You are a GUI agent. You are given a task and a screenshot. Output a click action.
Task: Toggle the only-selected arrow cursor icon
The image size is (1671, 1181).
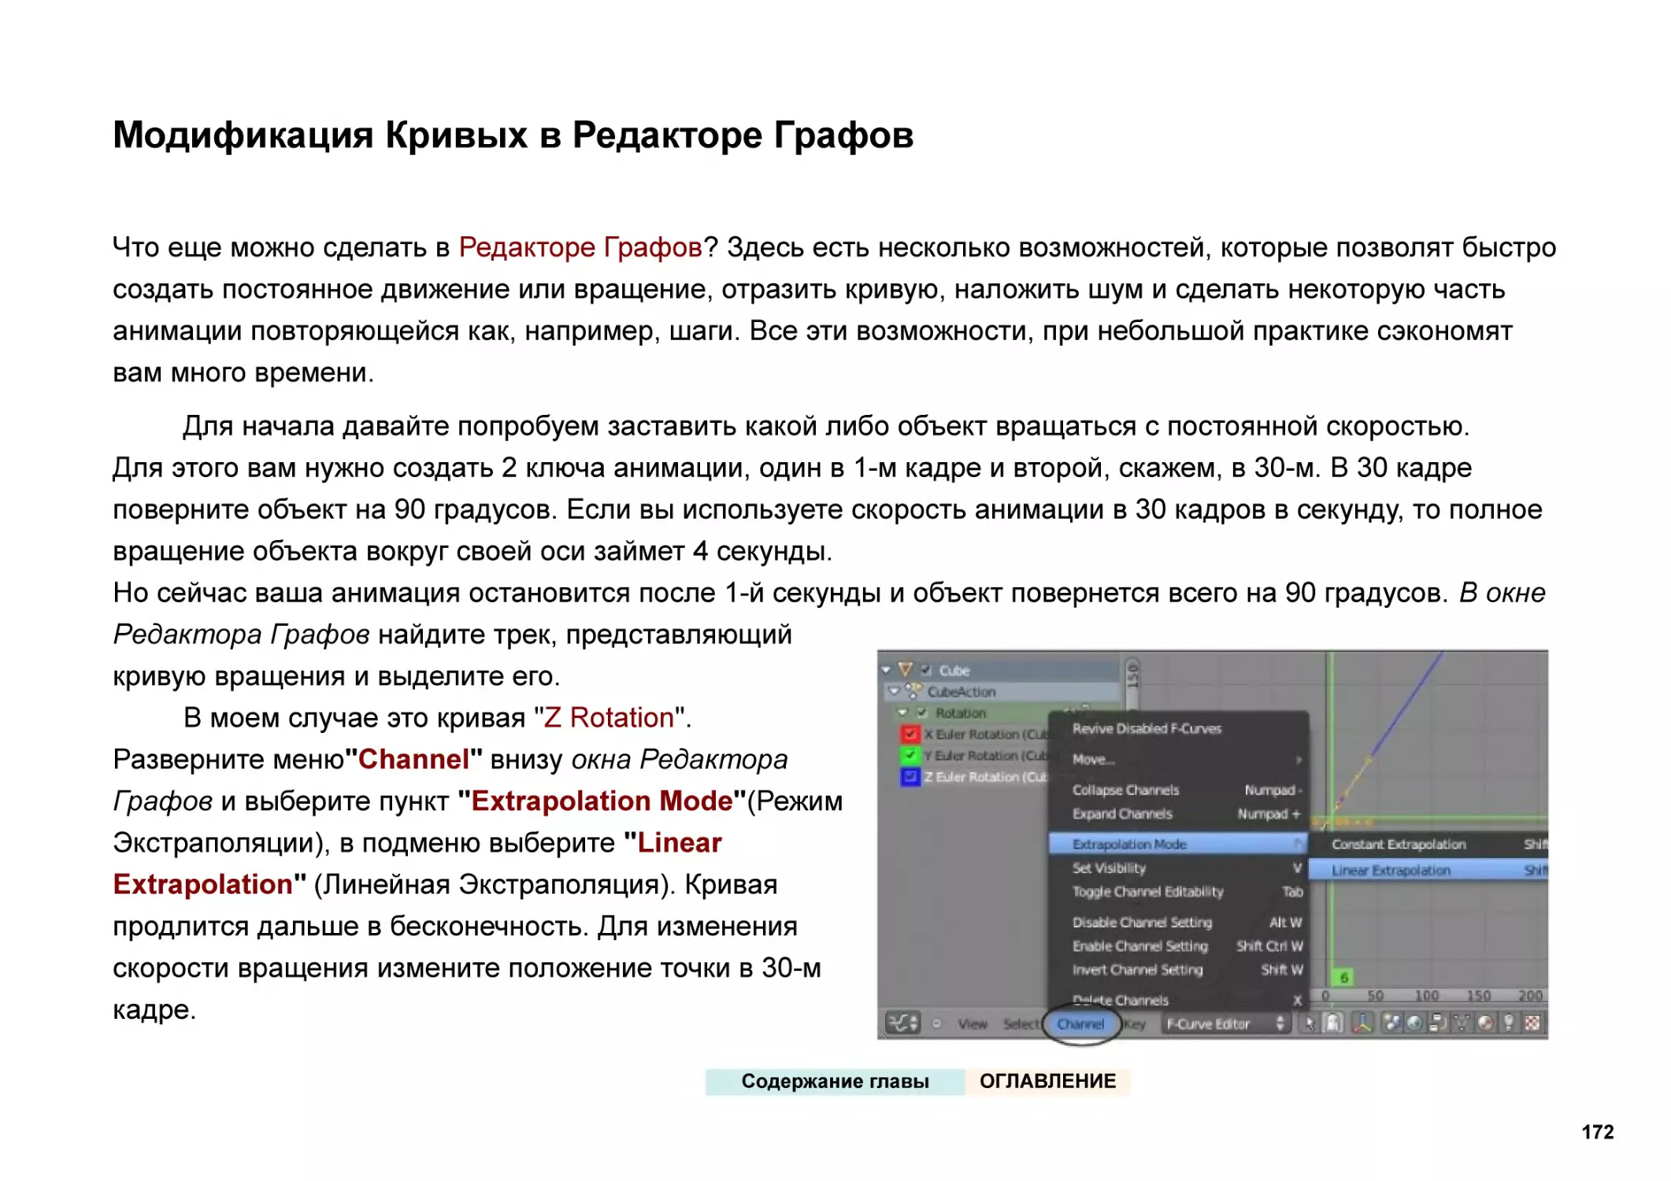pyautogui.click(x=1309, y=1024)
